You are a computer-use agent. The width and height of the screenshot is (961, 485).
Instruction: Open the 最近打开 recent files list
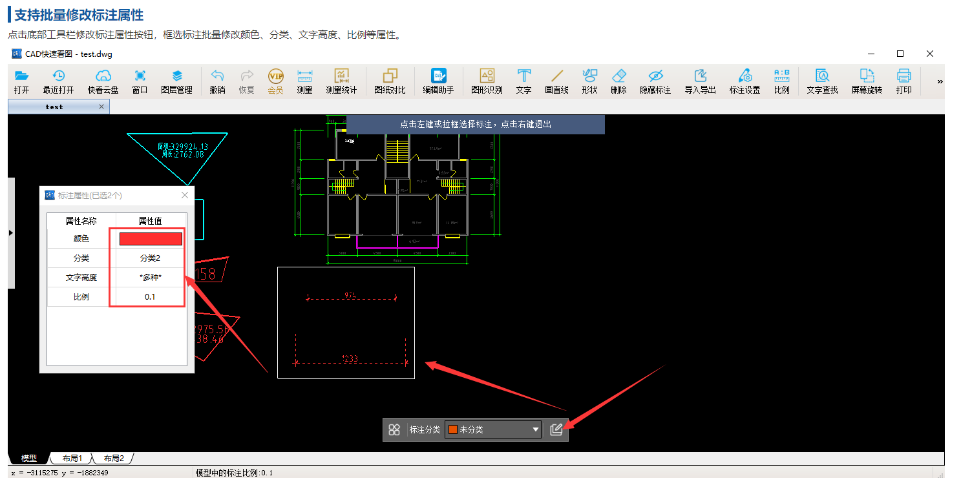pos(58,81)
